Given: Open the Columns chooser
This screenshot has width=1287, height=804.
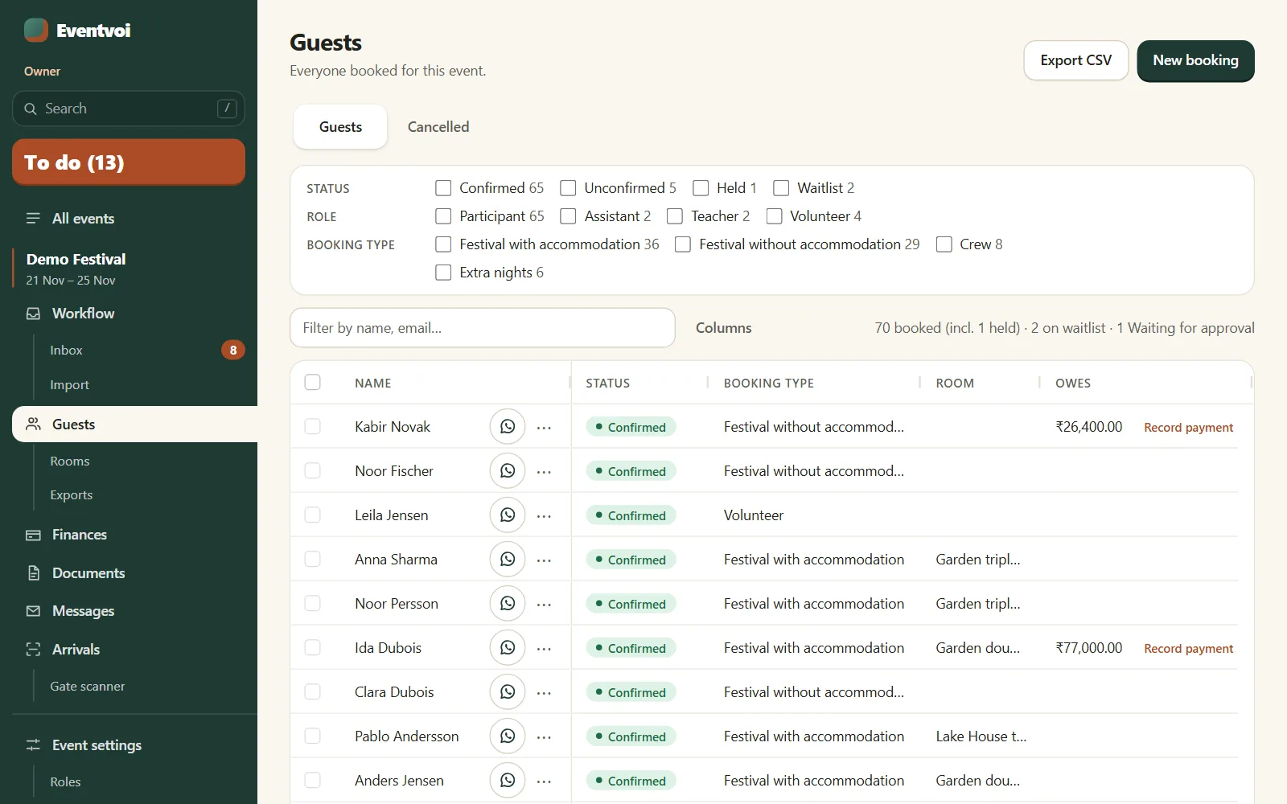Looking at the screenshot, I should (x=723, y=328).
